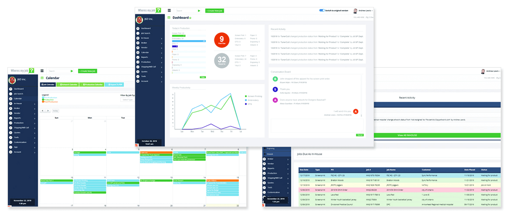The width and height of the screenshot is (509, 214).
Task: Toggle the Switch to original version switch
Action: tap(322, 10)
